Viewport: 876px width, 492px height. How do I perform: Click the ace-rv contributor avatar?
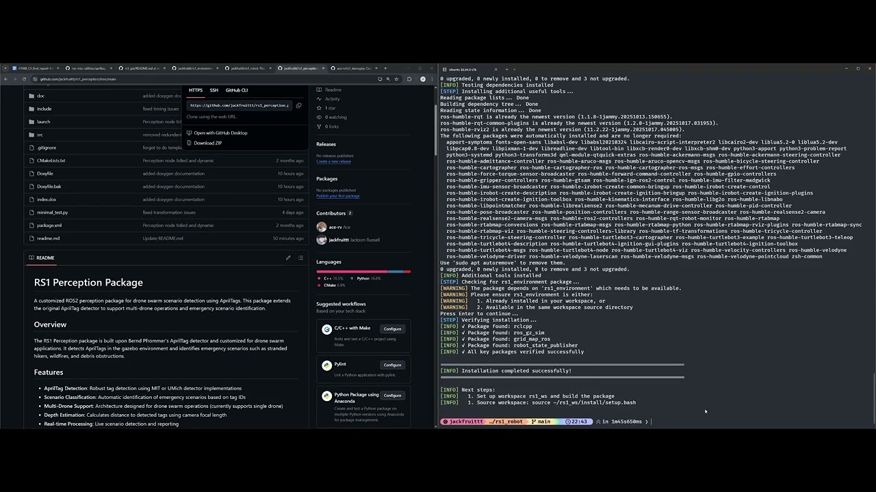(x=322, y=228)
